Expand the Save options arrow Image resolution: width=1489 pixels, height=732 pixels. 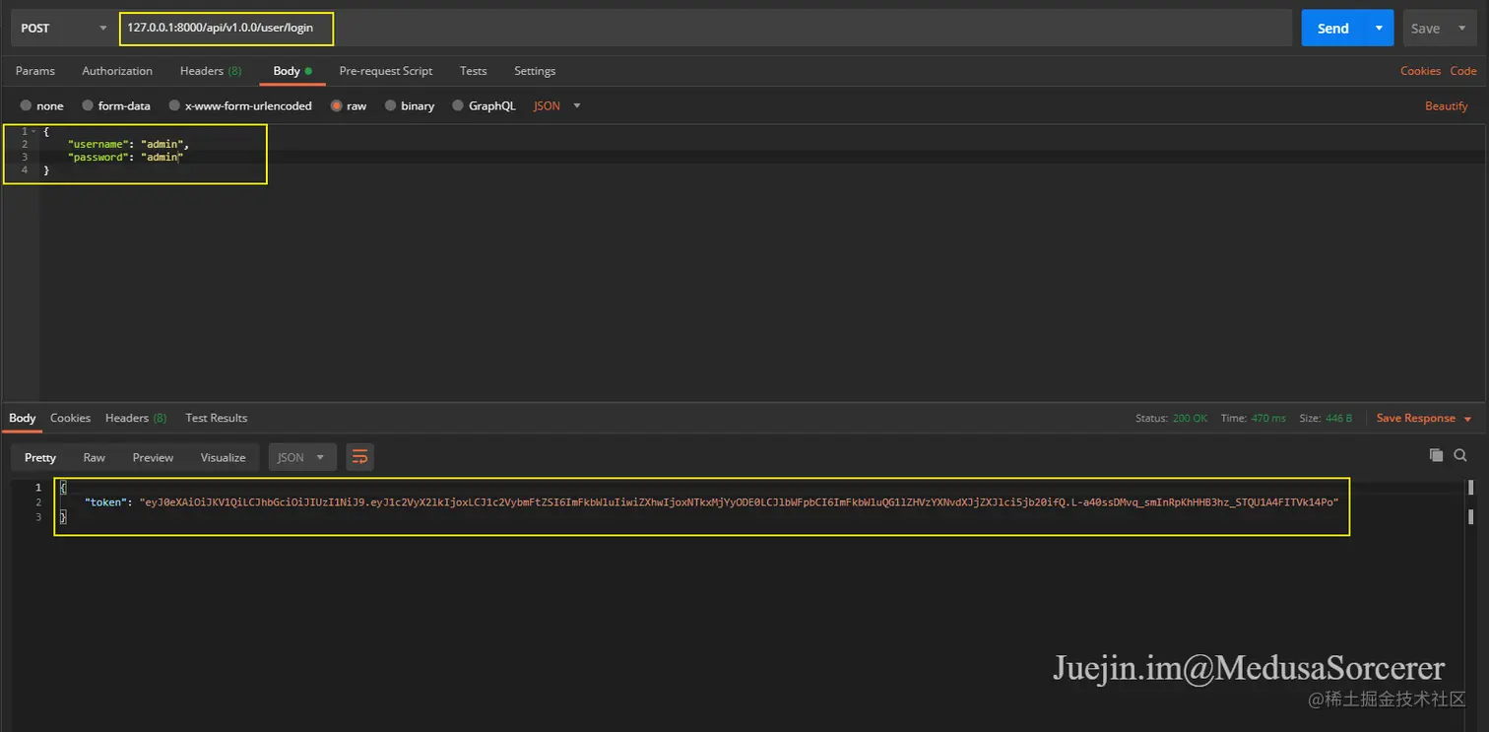pos(1462,29)
